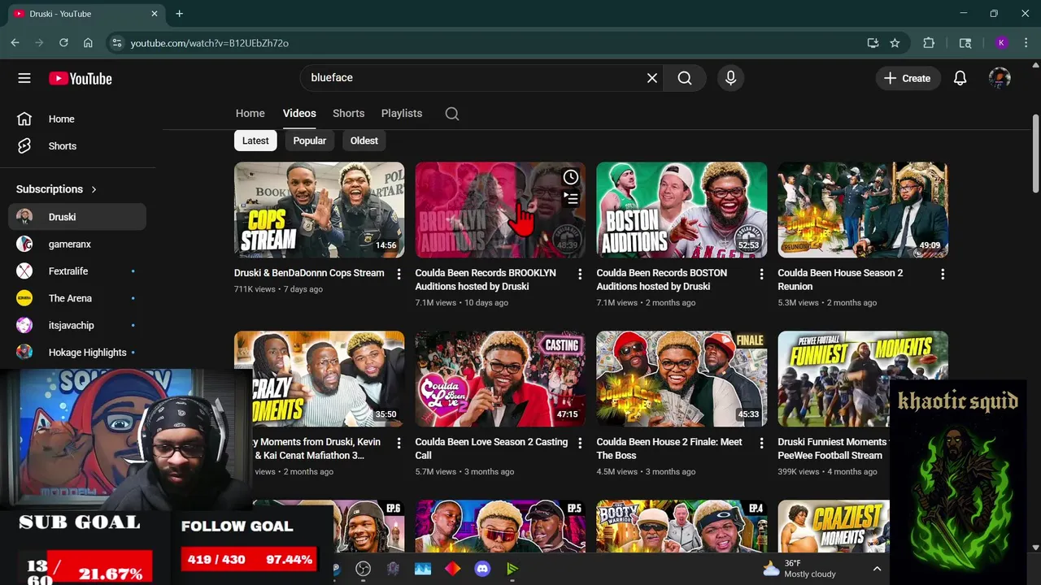The image size is (1041, 585).
Task: Click the Shorts icon in the sidebar
Action: coord(24,146)
